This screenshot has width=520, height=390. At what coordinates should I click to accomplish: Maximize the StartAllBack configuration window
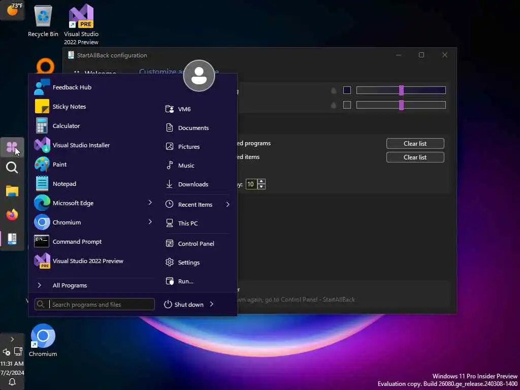pyautogui.click(x=421, y=55)
